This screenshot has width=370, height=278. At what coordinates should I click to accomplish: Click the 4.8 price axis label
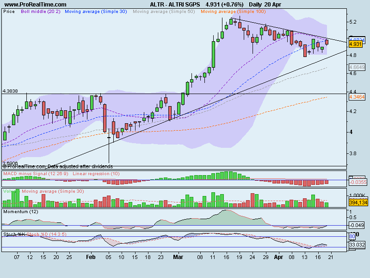tap(353, 55)
